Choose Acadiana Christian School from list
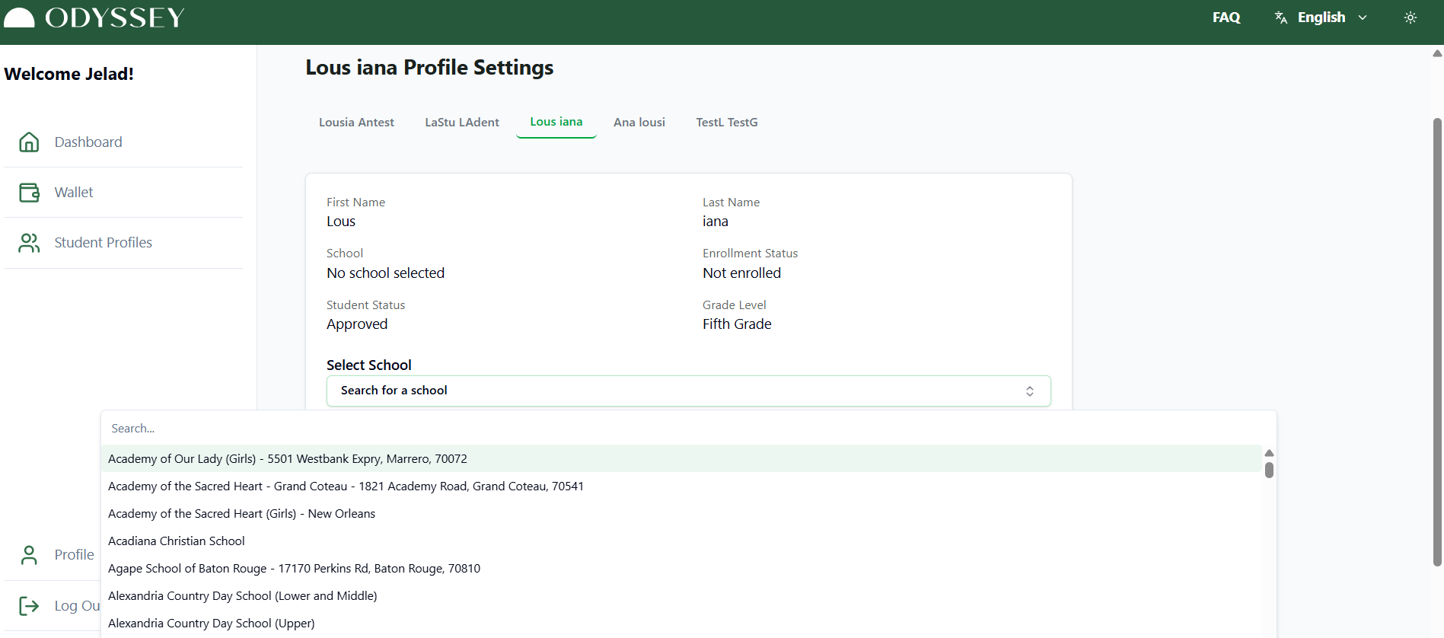This screenshot has height=638, width=1444. [177, 541]
